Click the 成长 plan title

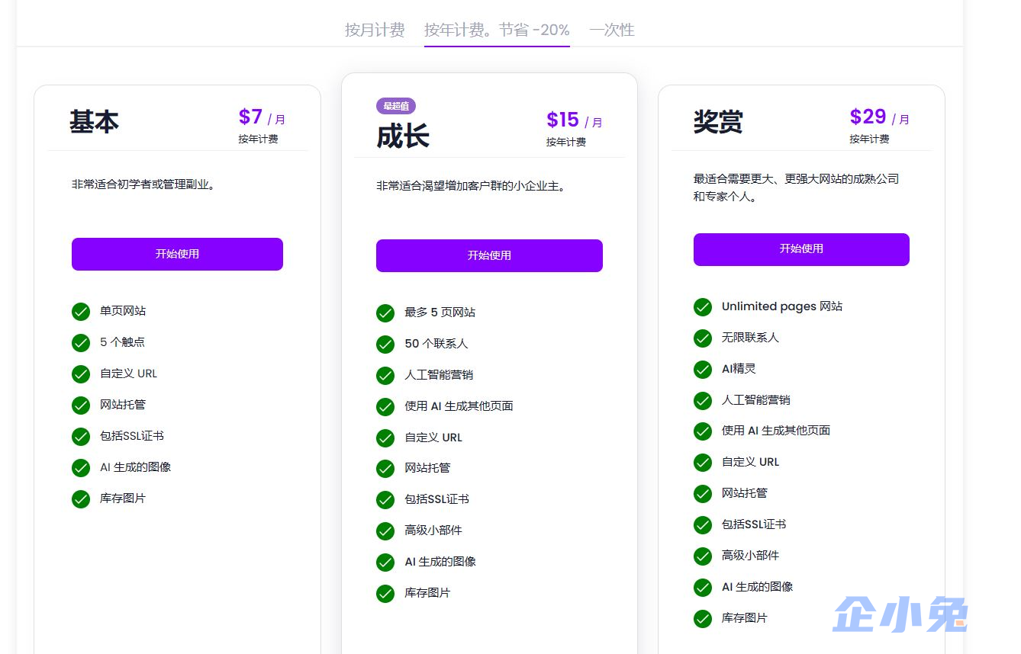[x=403, y=136]
